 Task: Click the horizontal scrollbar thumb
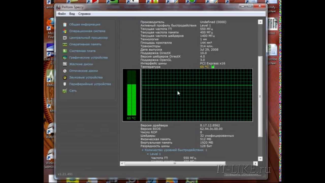pyautogui.click(x=175, y=163)
